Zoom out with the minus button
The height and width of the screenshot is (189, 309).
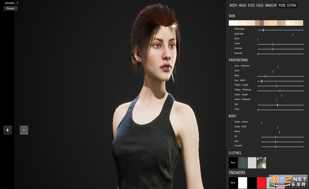[x=24, y=130]
